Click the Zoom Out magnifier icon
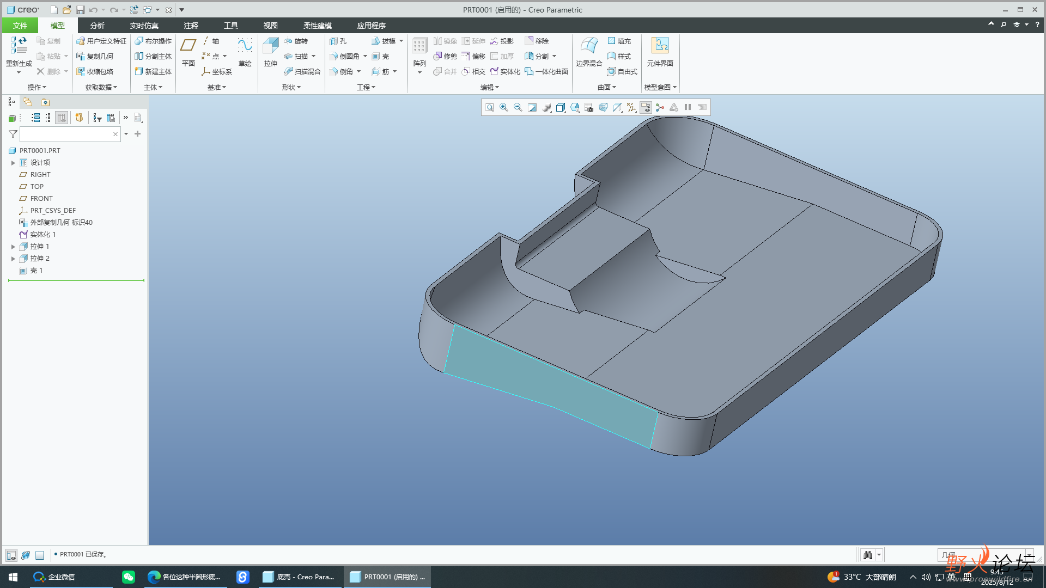 click(518, 107)
